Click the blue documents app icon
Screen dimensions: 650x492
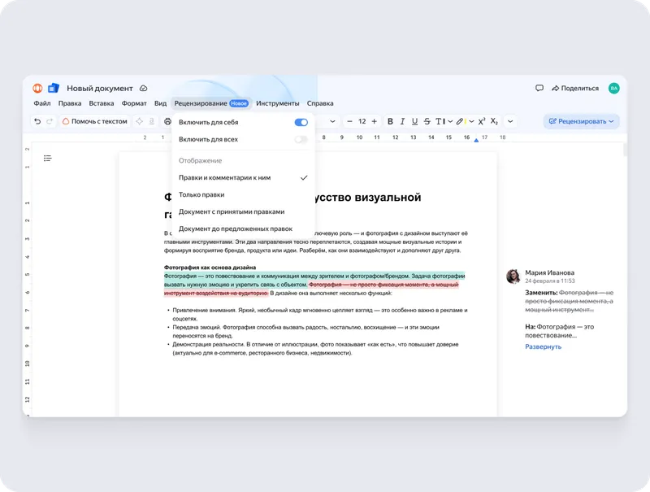pyautogui.click(x=54, y=88)
